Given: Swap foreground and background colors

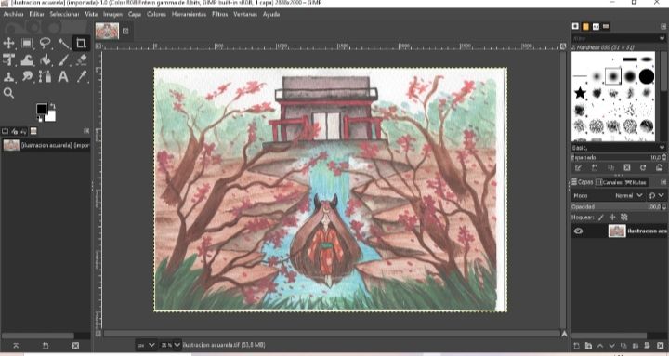Looking at the screenshot, I should click(52, 105).
